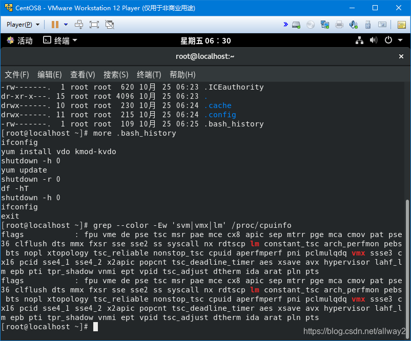Pause the virtual machine

[x=55, y=25]
